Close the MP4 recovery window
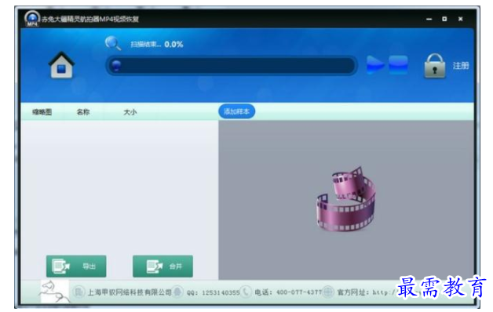Screen dimensions: 493x312 460,19
